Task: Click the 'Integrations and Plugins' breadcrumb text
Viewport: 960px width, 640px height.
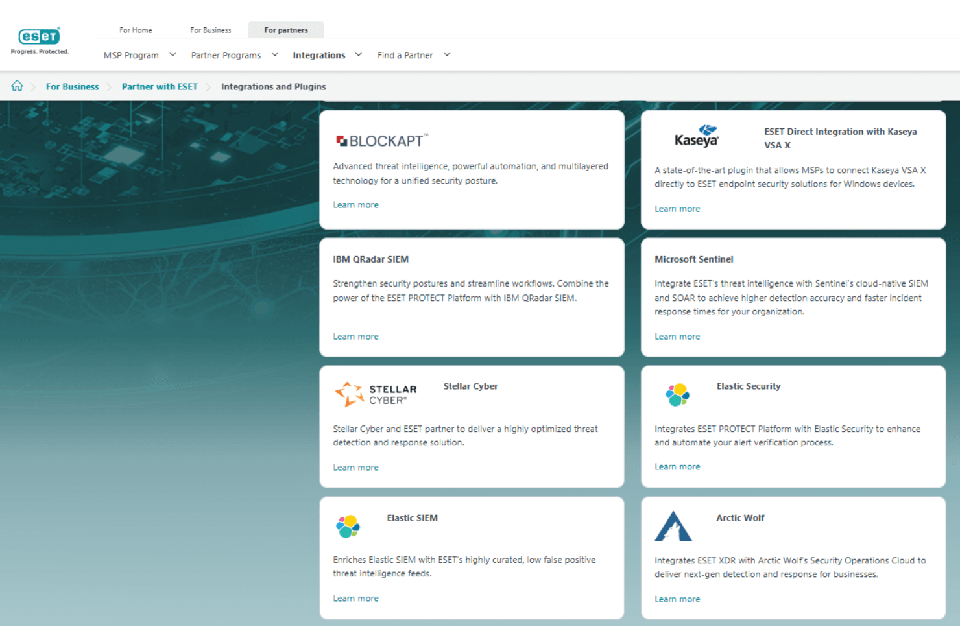Action: 274,86
